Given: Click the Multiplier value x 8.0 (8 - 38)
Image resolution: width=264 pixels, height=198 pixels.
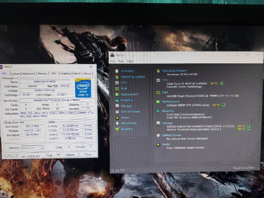Looking at the screenshot, I should [x=32, y=130].
